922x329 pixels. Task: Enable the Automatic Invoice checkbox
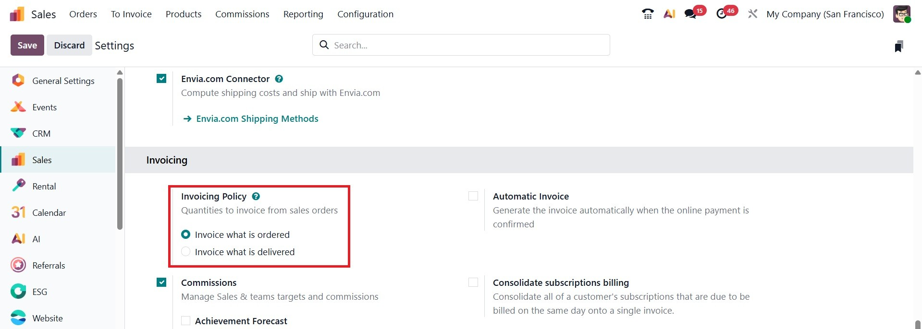[473, 196]
